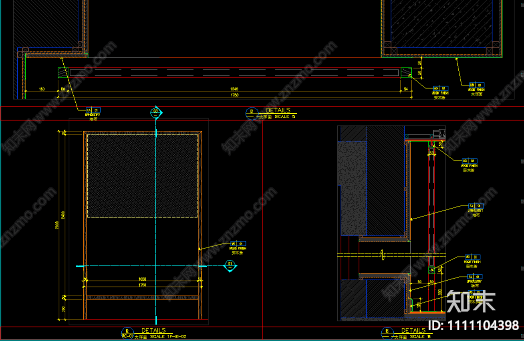Select the section's WD 01 tag below the break line
This screenshot has width=524, height=341.
473,257
